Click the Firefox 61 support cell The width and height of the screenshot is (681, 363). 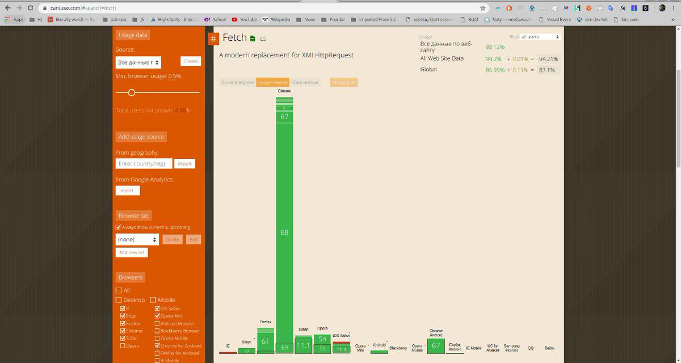266,341
